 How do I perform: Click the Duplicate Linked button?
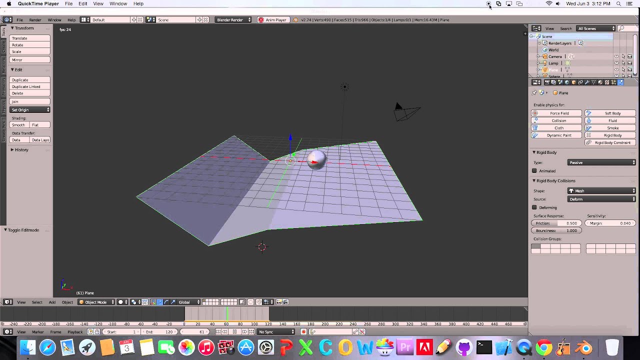click(x=30, y=86)
